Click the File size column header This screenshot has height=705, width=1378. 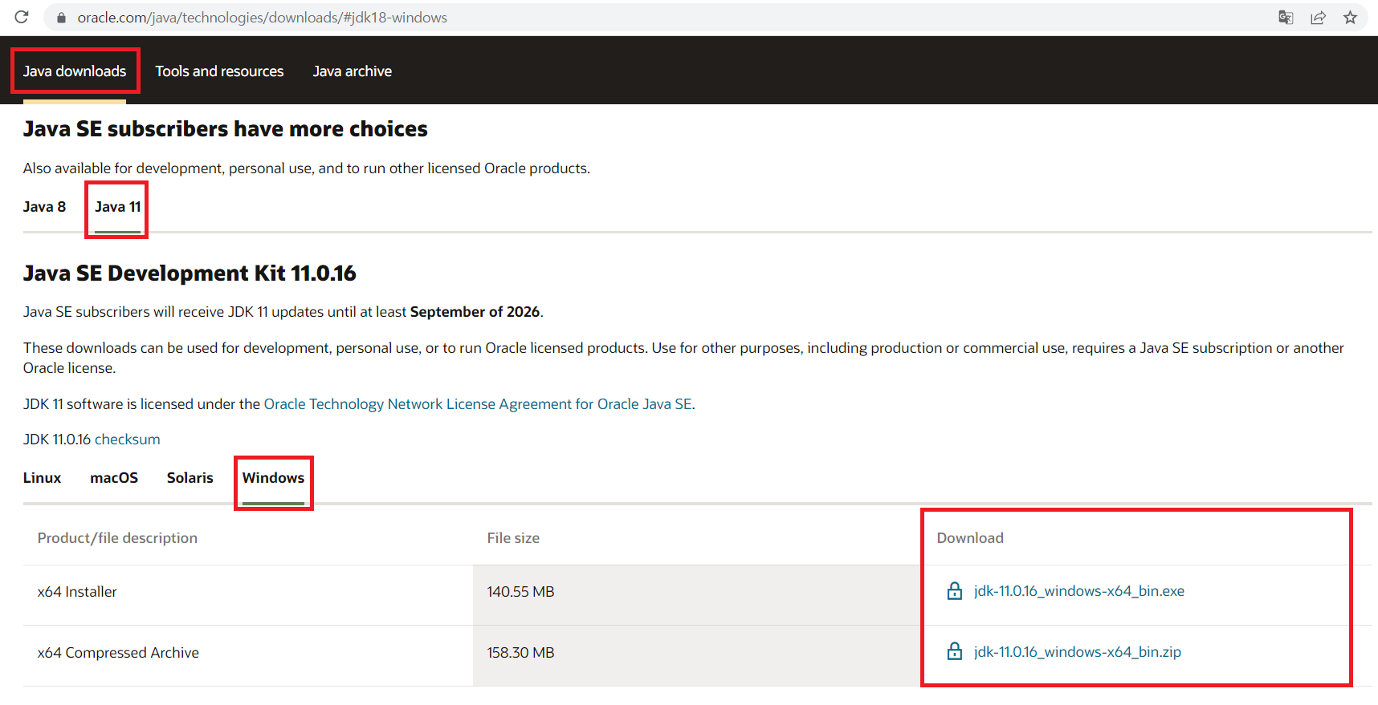pos(513,538)
